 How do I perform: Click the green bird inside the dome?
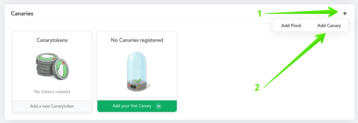(x=137, y=81)
